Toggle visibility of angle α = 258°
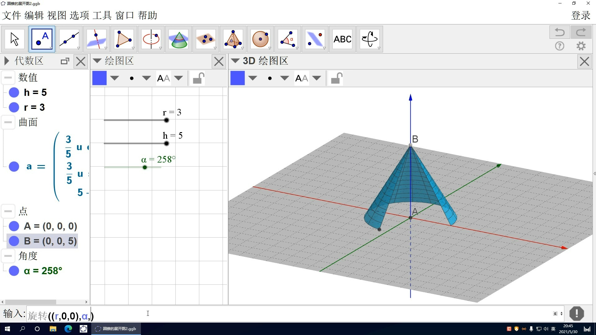The height and width of the screenshot is (335, 596). tap(14, 271)
